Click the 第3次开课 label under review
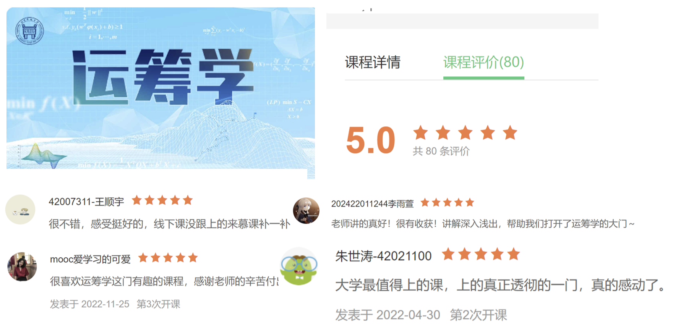 [158, 304]
